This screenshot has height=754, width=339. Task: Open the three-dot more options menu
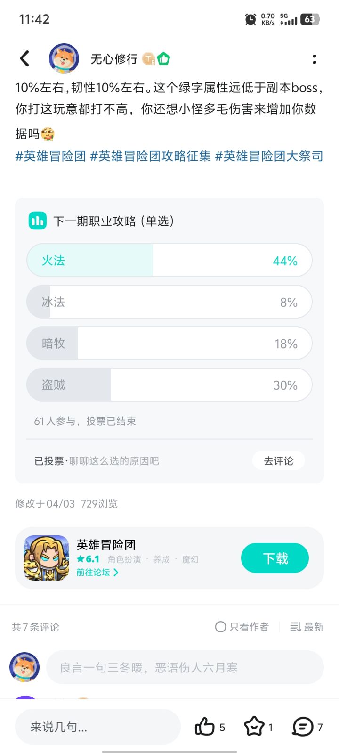click(314, 59)
